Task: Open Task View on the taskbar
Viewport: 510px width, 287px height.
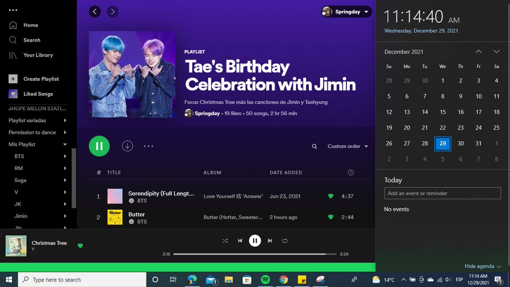Action: coord(173,279)
